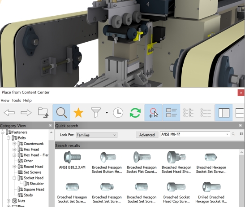Collapse the Socket Head tree node
The image size is (245, 207).
point(14,178)
